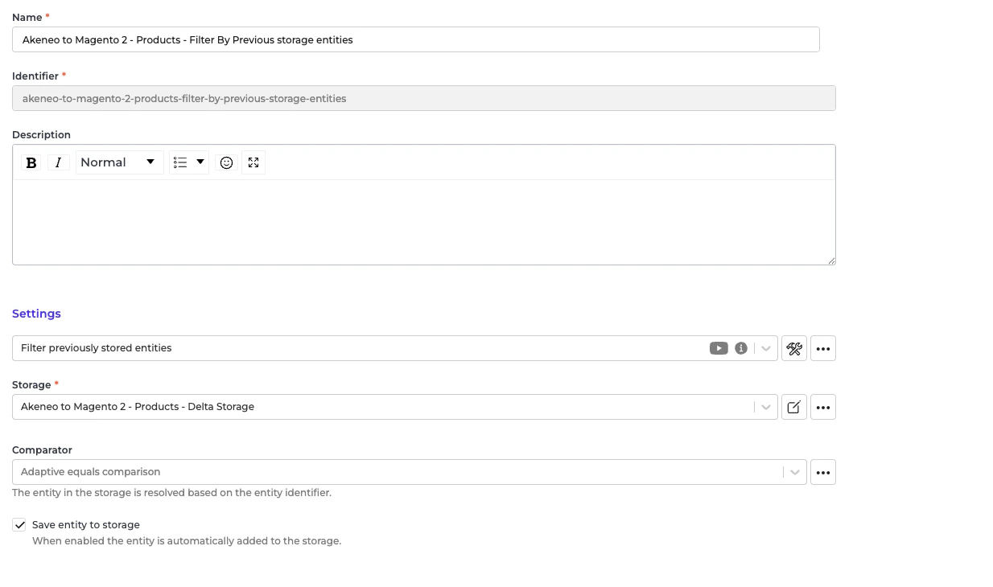
Task: Click the Comparator help text about entity identifier
Action: [x=171, y=492]
